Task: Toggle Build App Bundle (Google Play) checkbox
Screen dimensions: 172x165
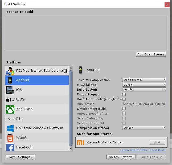Action: tap(124, 99)
